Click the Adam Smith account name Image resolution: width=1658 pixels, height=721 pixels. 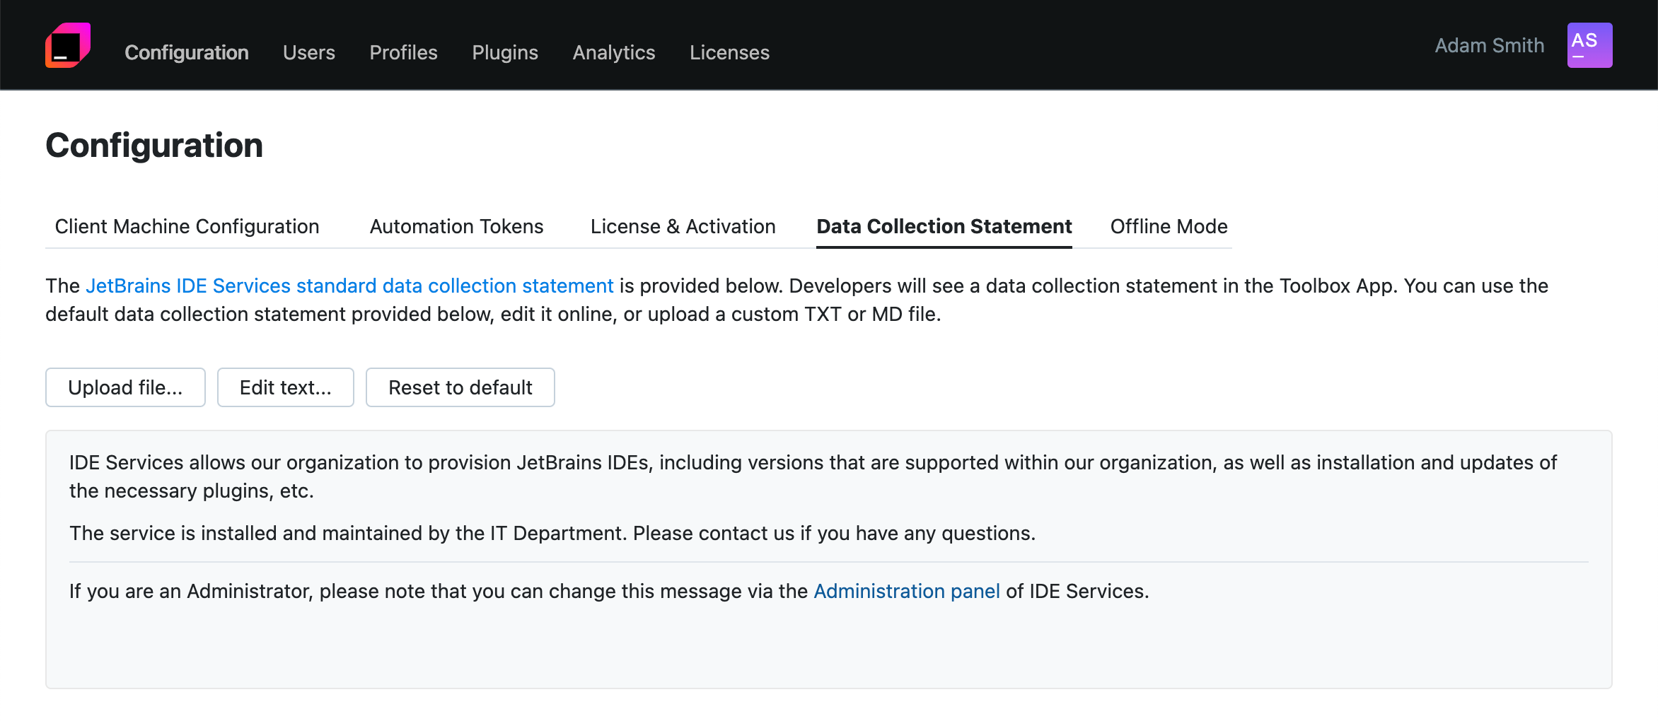tap(1489, 45)
